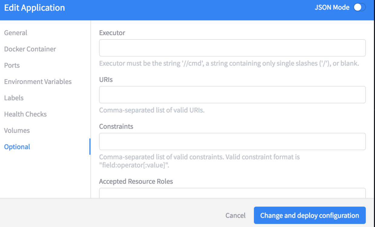Open the General section
This screenshot has height=227, width=375.
[x=16, y=33]
